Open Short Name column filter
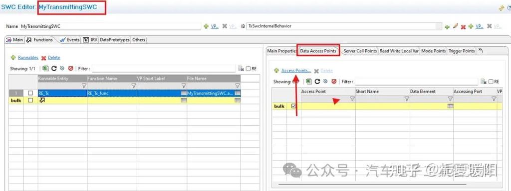 pos(406,99)
